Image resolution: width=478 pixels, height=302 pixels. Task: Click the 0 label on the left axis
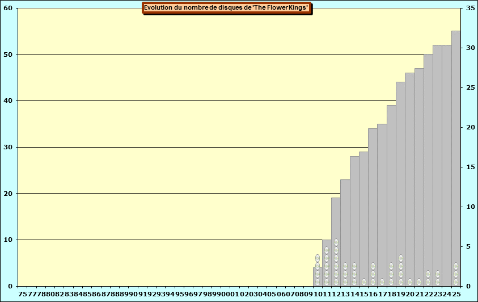click(10, 286)
